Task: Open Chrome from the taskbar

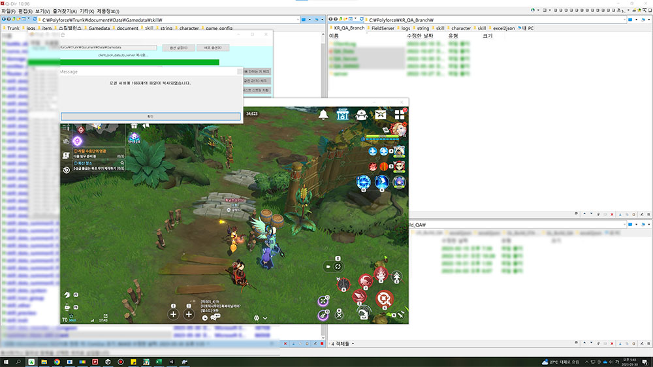Action: [57, 362]
